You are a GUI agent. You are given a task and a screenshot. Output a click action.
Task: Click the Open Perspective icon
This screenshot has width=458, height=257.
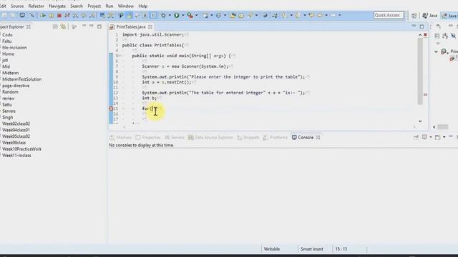click(x=414, y=16)
